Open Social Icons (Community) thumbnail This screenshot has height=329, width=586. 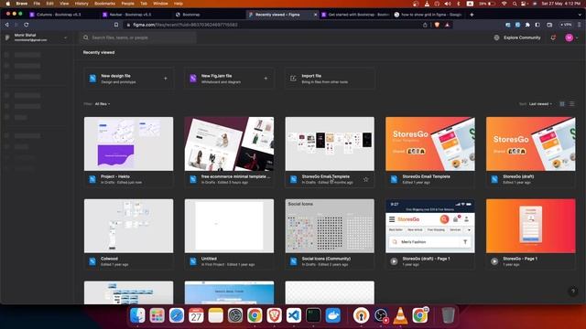click(330, 226)
